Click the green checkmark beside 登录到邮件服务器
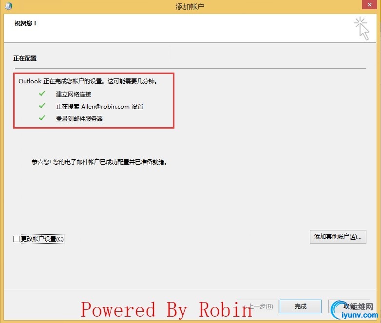The width and height of the screenshot is (381, 323). pos(42,117)
